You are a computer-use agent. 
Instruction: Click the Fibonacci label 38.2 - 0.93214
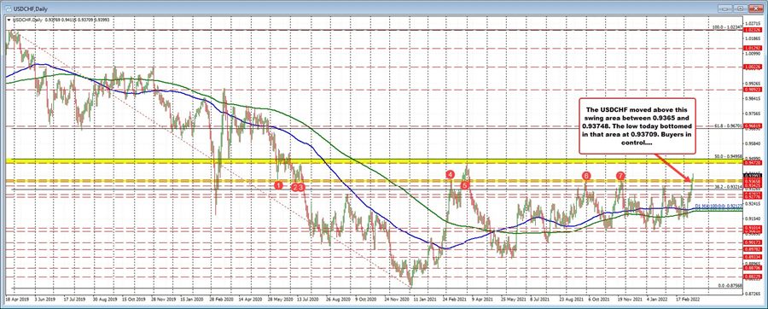[729, 187]
